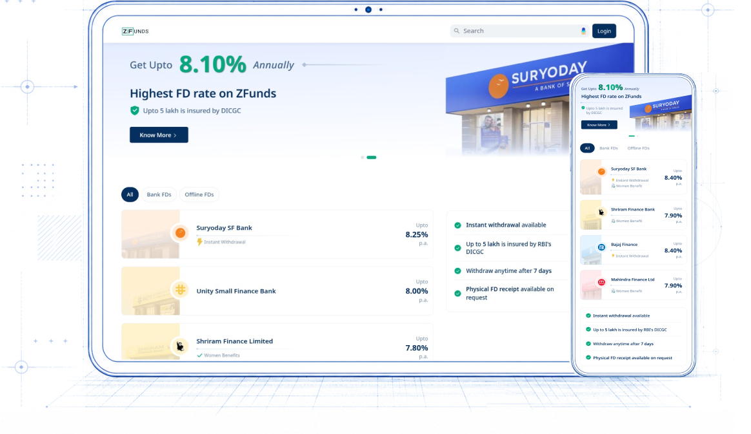This screenshot has width=751, height=434.
Task: Click the Shriram Finance Bank logo icon on the phone
Action: tap(601, 212)
